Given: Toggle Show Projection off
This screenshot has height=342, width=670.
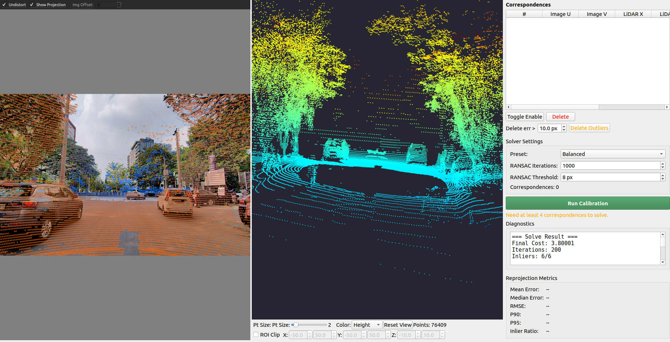Looking at the screenshot, I should point(32,5).
